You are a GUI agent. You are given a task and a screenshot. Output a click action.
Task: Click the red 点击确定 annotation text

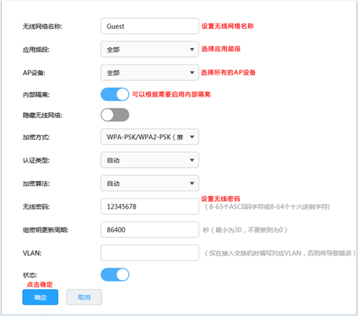[x=39, y=285]
